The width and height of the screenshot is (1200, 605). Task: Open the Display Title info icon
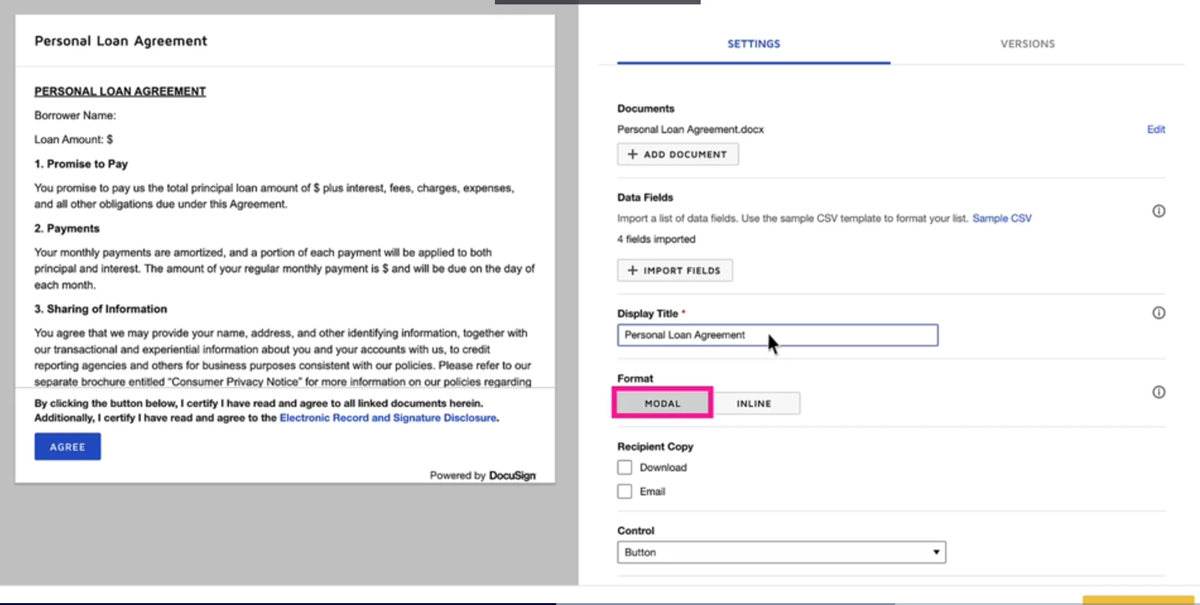(1158, 313)
